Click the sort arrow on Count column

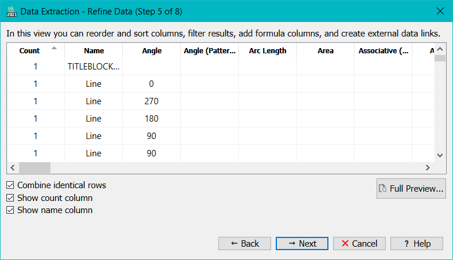54,49
